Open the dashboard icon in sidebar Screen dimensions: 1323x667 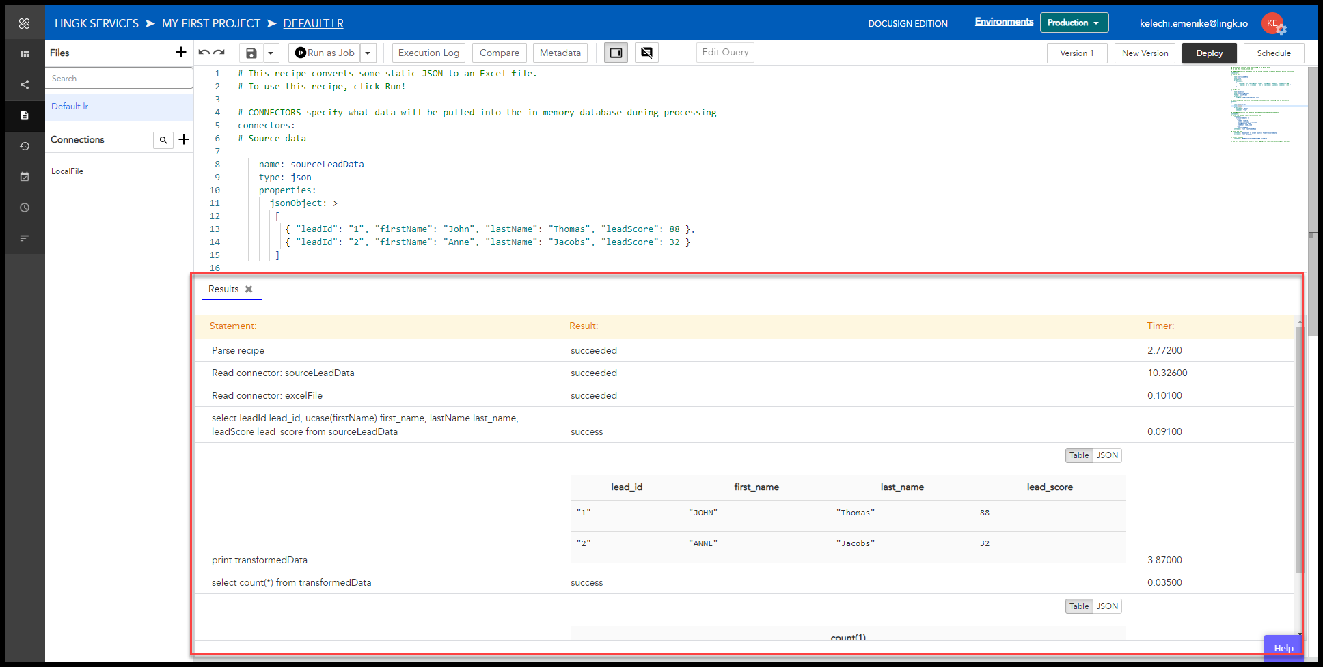tap(25, 53)
